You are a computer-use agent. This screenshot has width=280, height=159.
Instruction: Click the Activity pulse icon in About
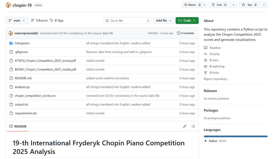(206, 54)
